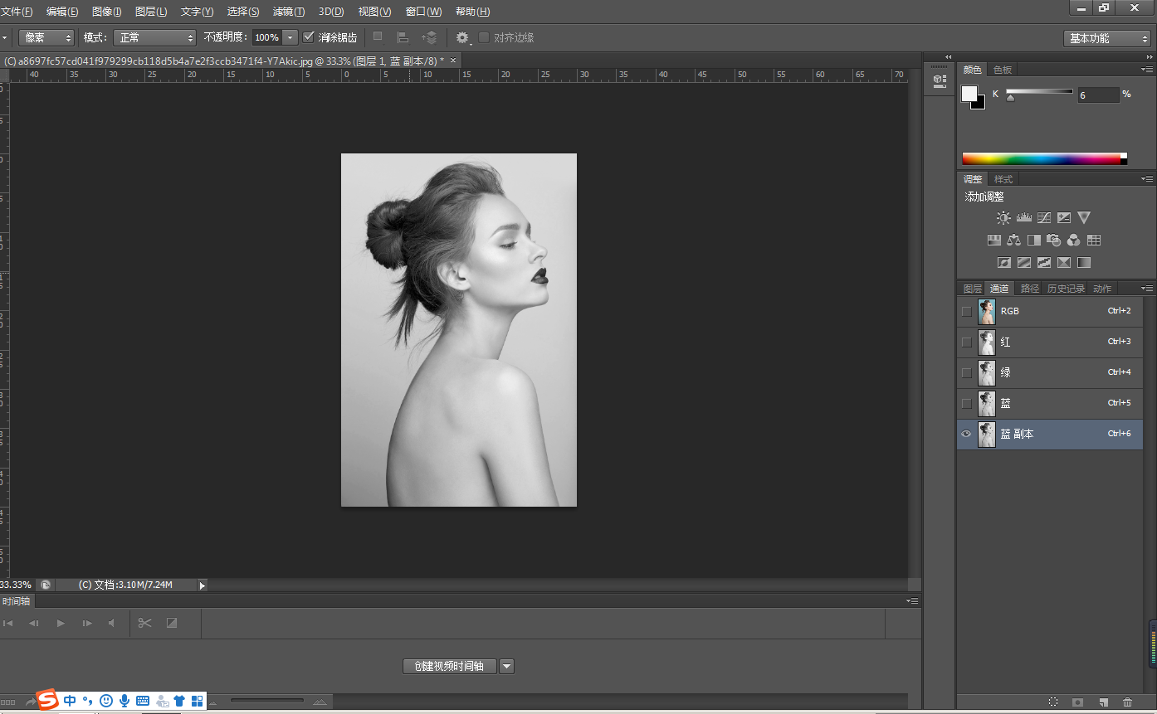Viewport: 1157px width, 714px height.
Task: Click the Color Balance scales icon
Action: (x=1013, y=240)
